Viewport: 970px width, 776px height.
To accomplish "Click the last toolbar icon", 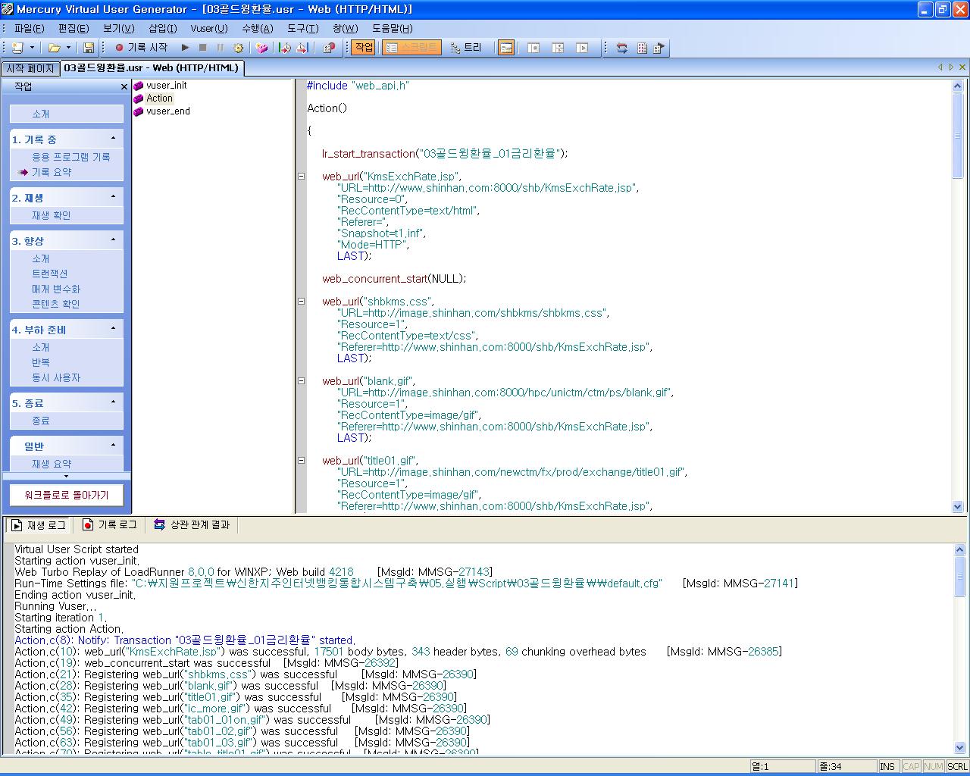I will click(659, 48).
